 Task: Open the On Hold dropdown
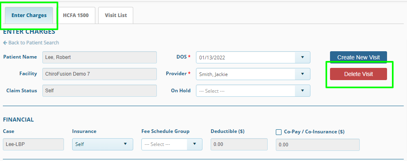pyautogui.click(x=253, y=91)
